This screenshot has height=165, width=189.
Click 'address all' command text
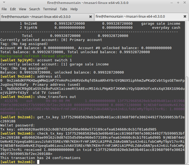click(x=49, y=77)
